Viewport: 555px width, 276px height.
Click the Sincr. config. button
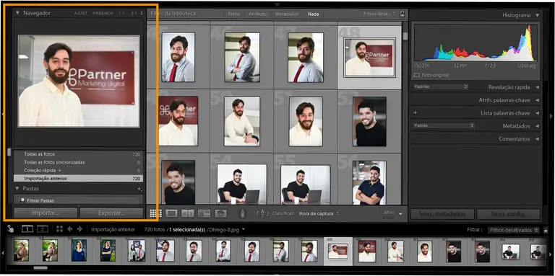tap(508, 214)
